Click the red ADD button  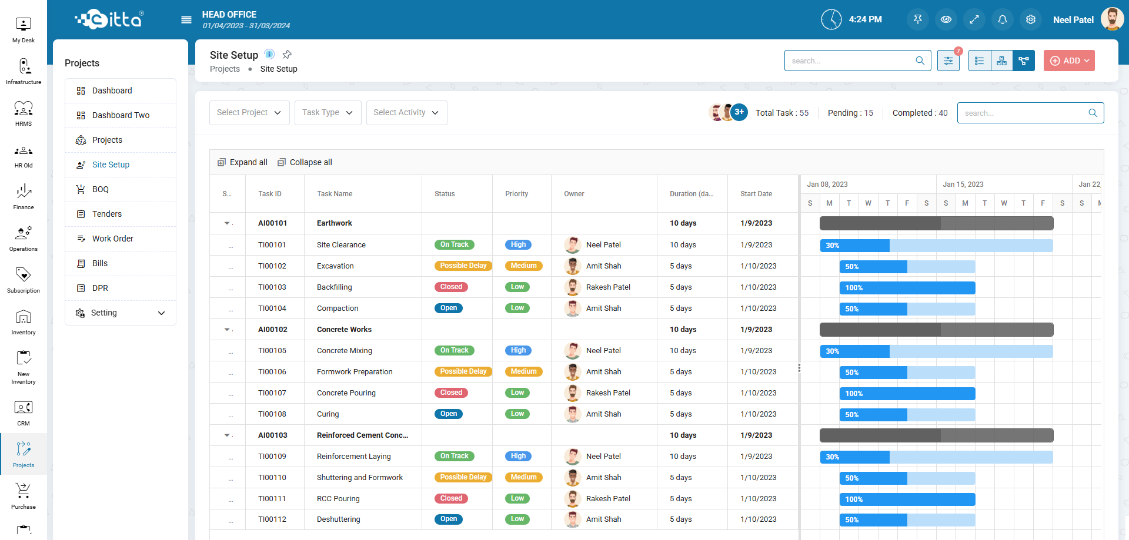1069,61
